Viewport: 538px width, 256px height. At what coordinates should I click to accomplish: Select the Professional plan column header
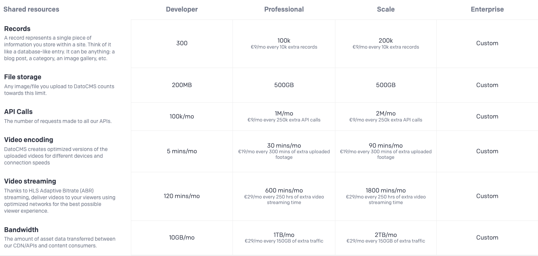point(284,9)
